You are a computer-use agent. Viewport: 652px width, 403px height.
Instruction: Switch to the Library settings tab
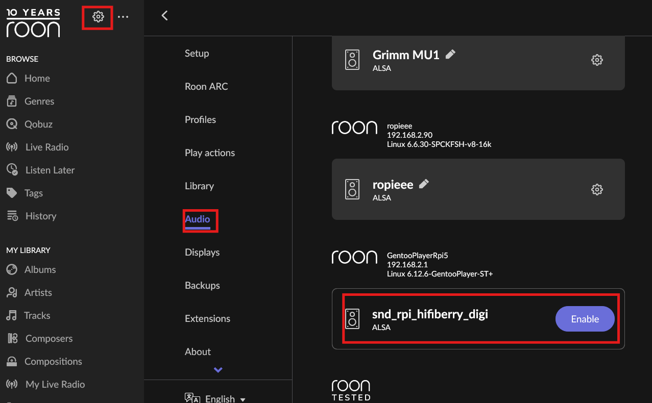pyautogui.click(x=199, y=186)
